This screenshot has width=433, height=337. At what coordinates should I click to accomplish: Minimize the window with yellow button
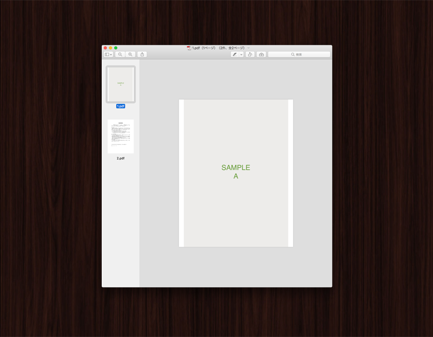coord(111,48)
